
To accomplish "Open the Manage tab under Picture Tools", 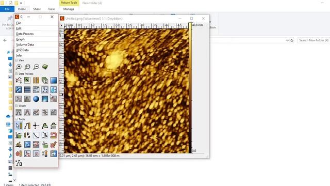I will (69, 9).
